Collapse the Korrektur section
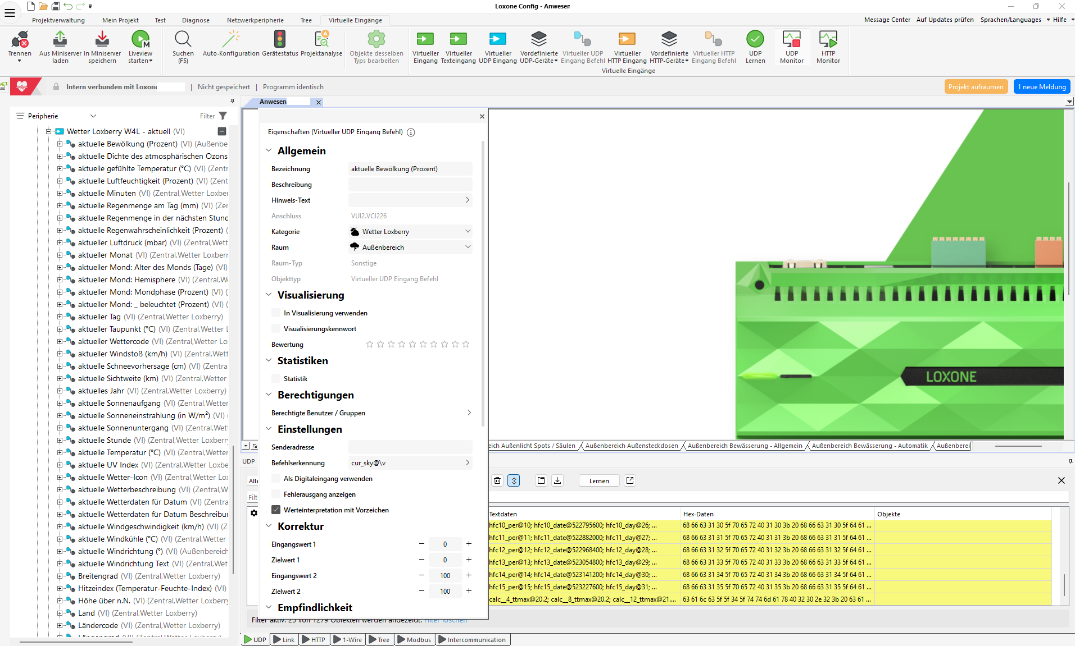The image size is (1075, 646). 269,526
